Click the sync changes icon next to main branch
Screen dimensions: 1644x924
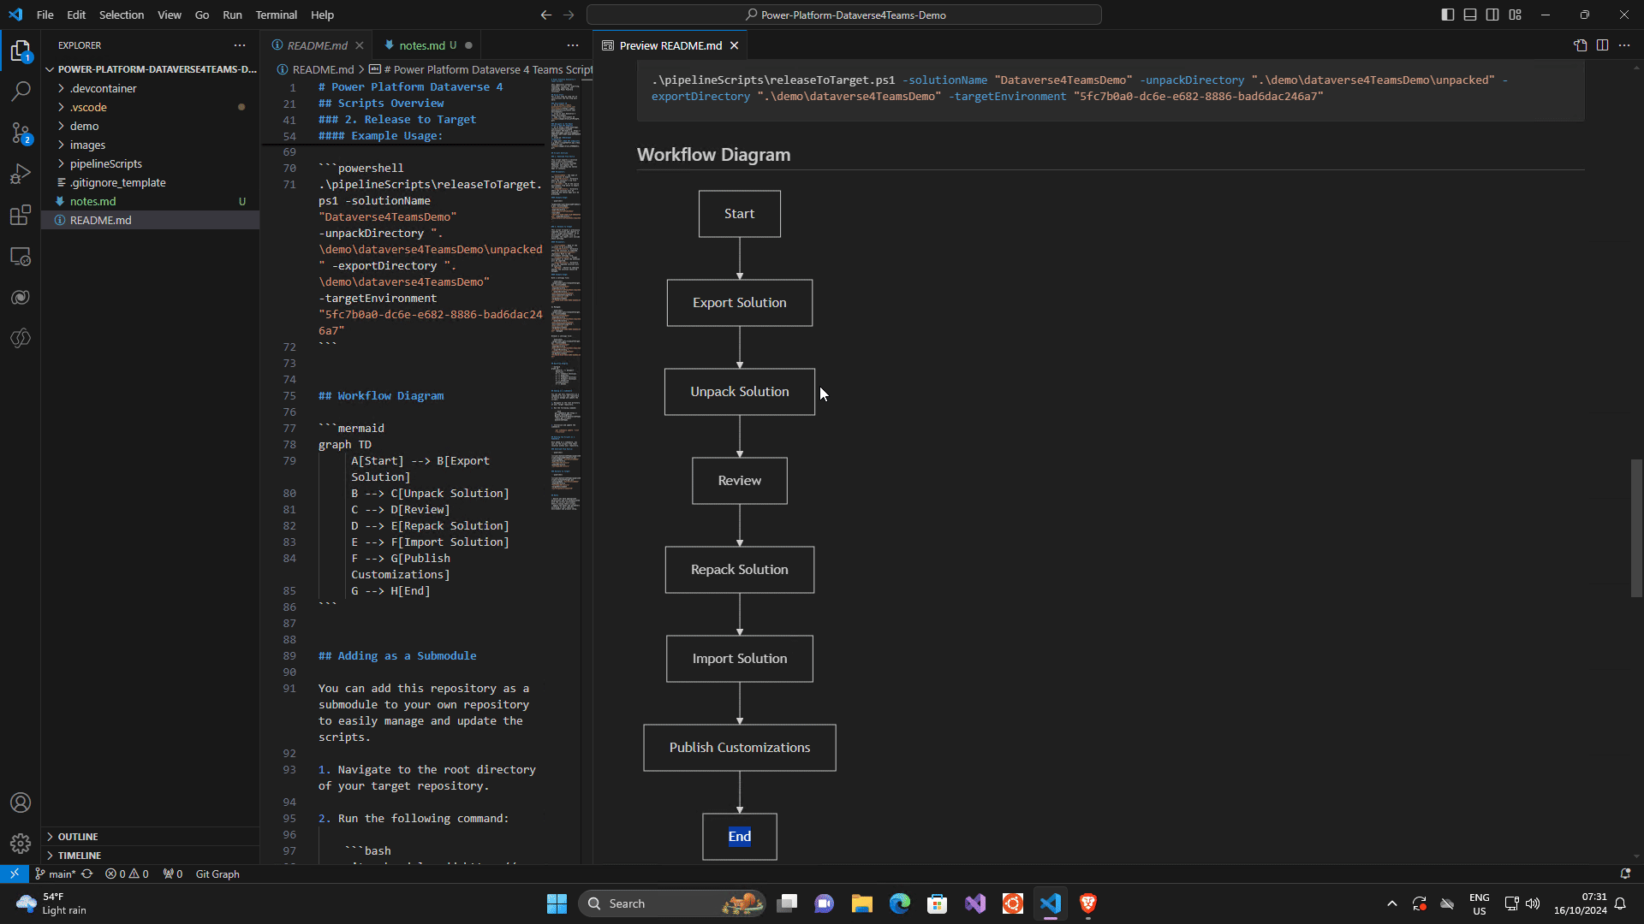pos(86,874)
